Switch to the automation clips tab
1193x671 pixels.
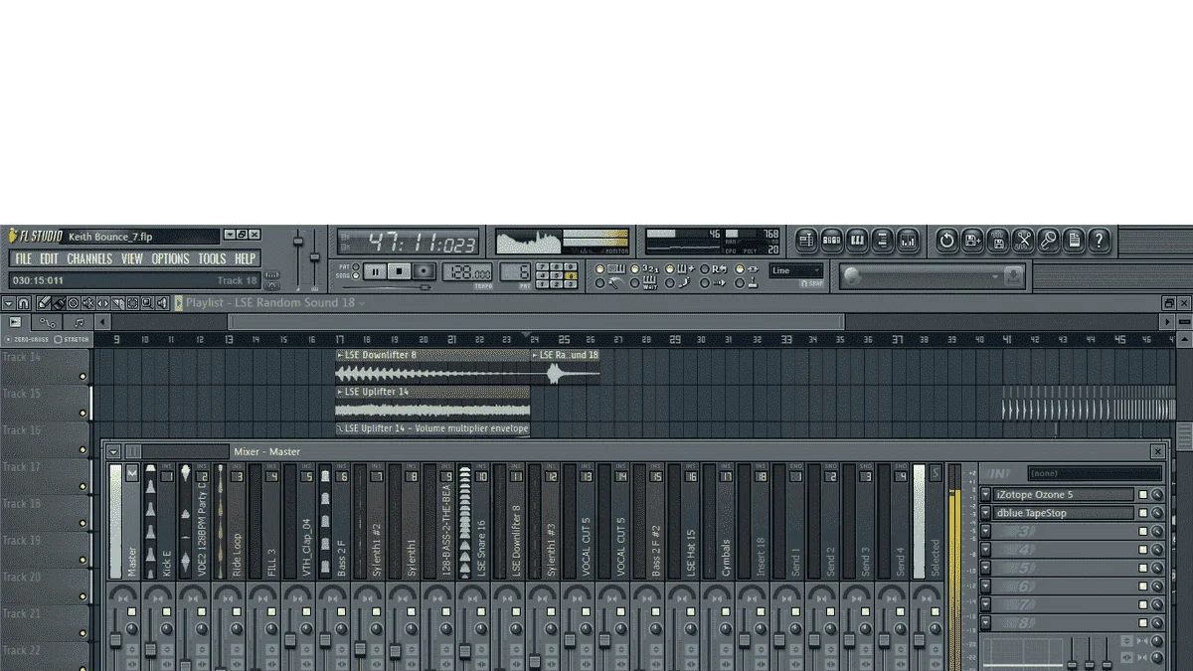[x=48, y=322]
